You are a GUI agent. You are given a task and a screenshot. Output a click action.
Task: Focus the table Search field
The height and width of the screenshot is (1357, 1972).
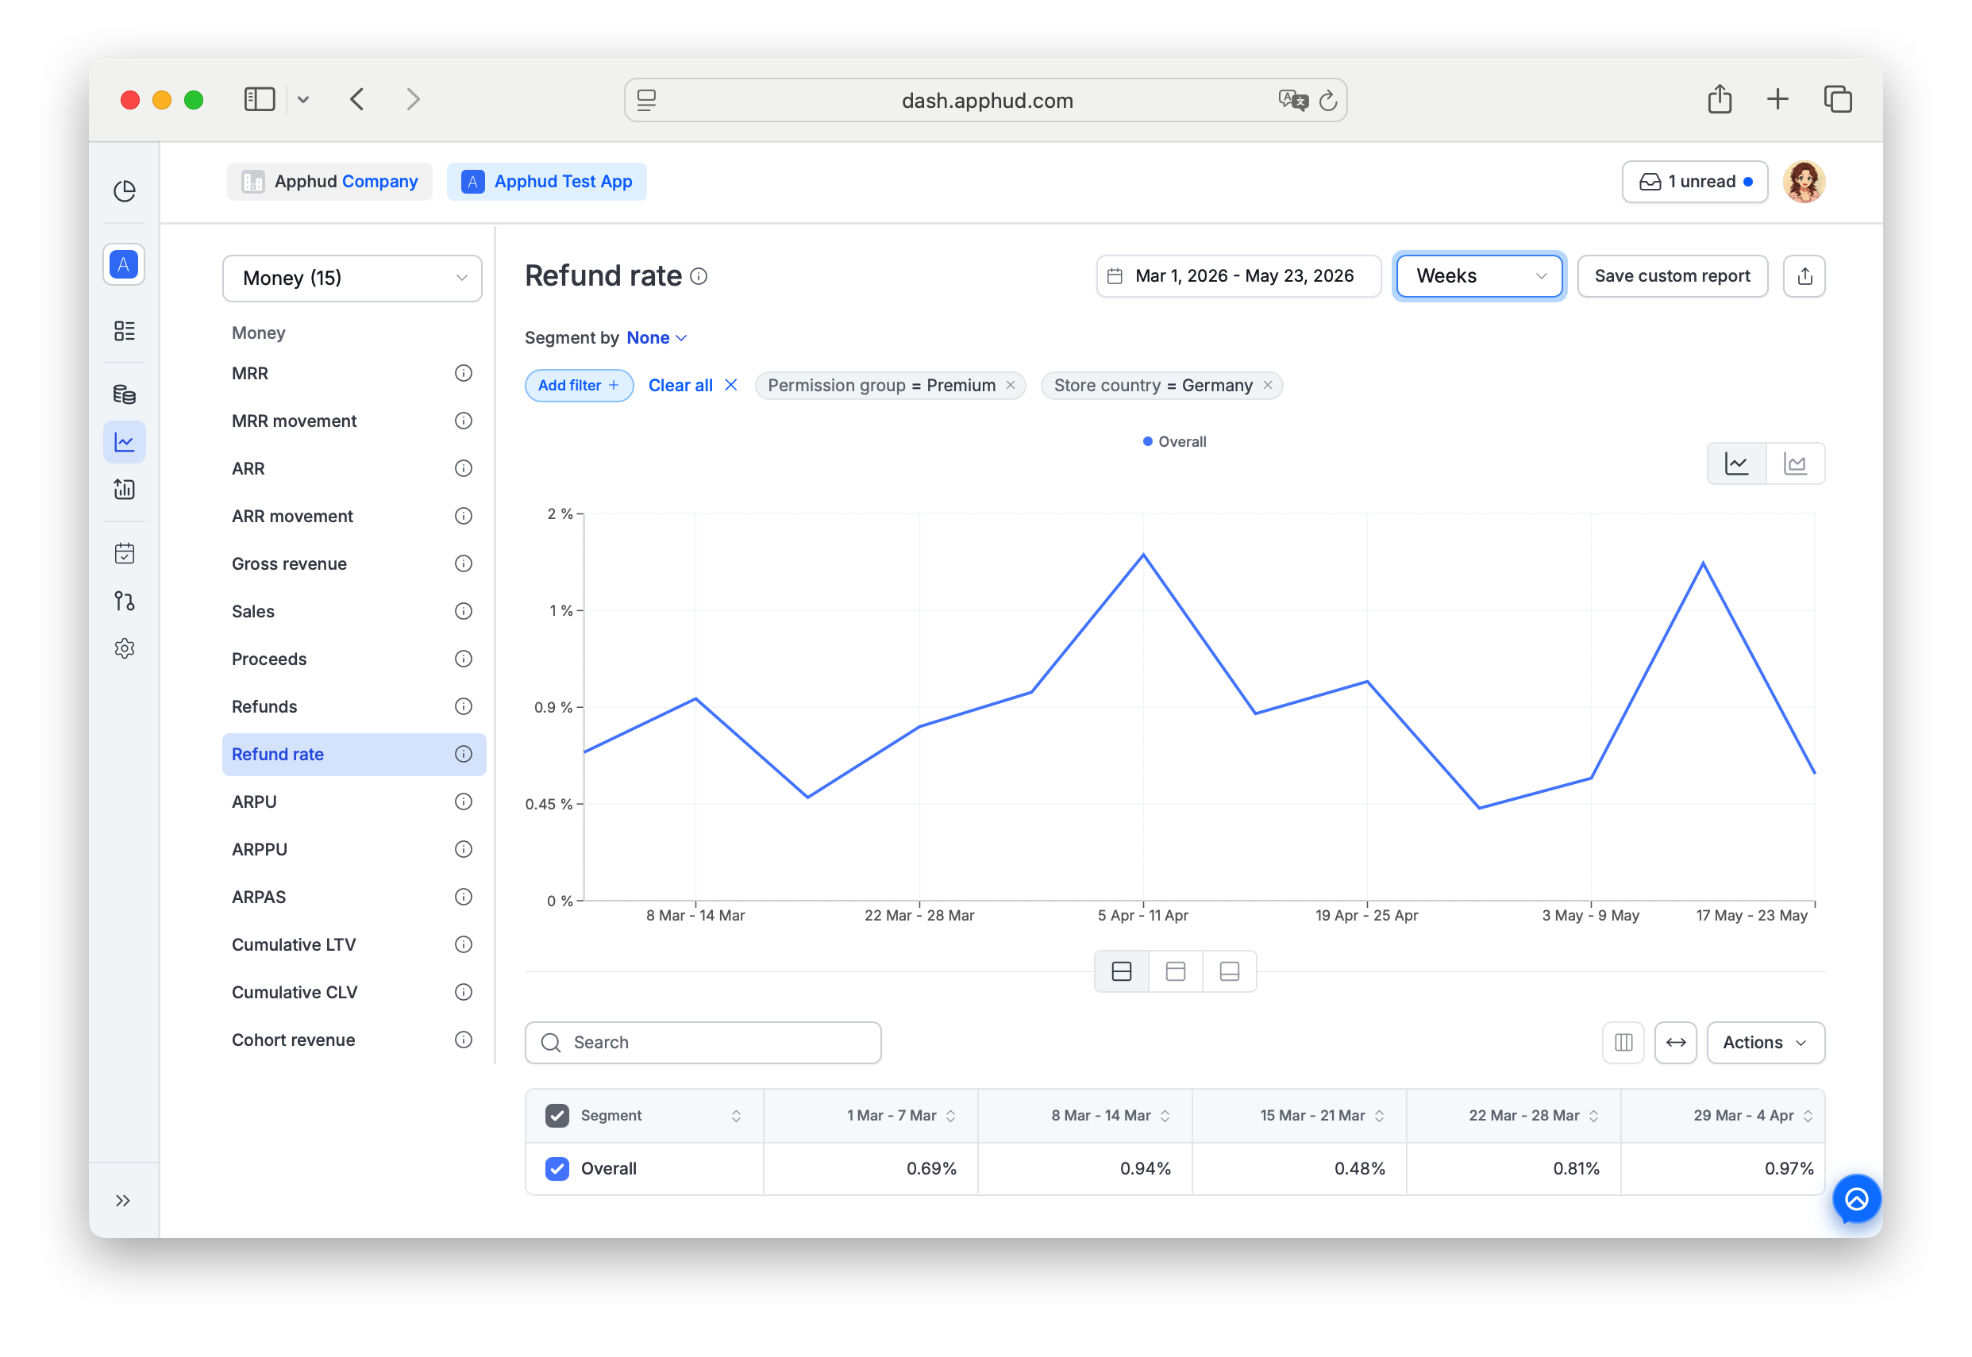click(x=703, y=1044)
